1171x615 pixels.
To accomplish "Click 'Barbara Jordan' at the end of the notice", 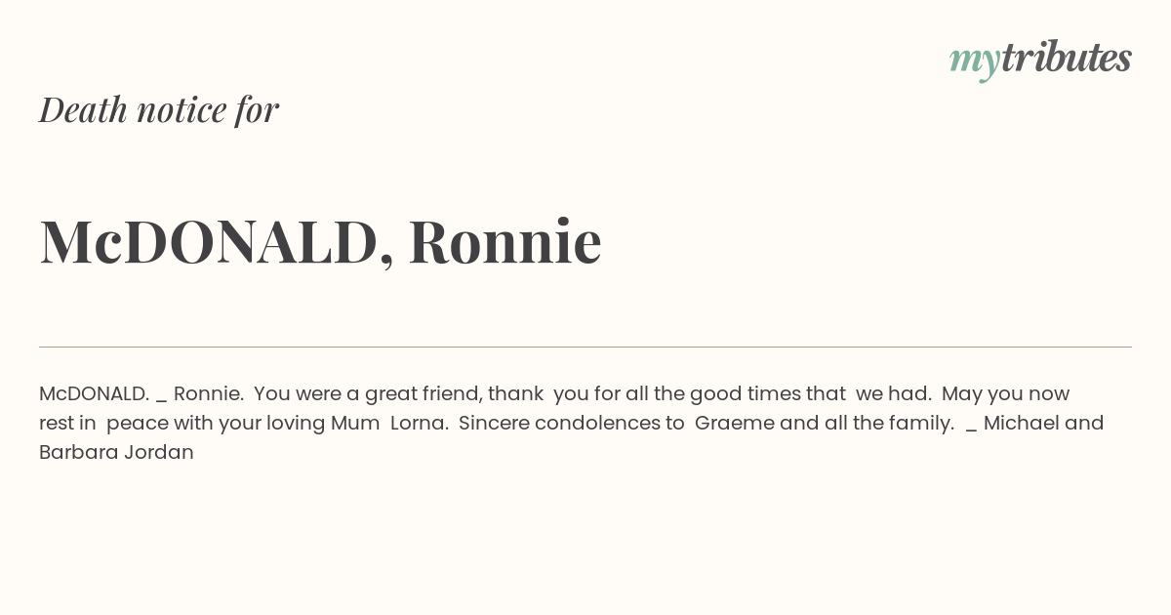I will pos(116,452).
